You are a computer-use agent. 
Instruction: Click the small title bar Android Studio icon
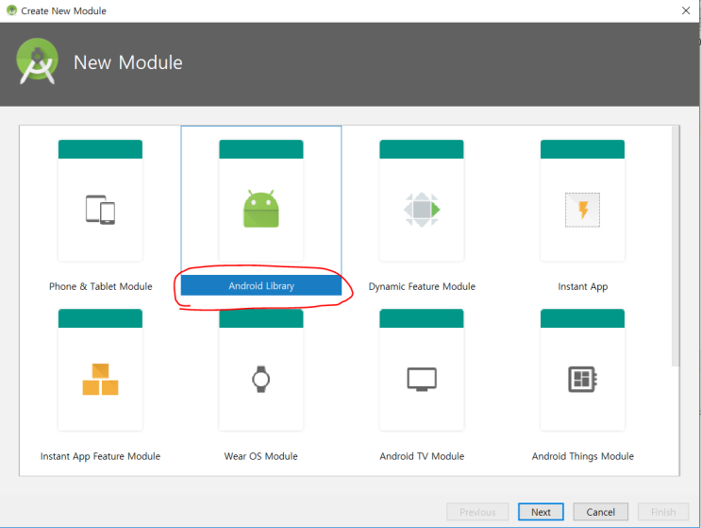(x=11, y=10)
